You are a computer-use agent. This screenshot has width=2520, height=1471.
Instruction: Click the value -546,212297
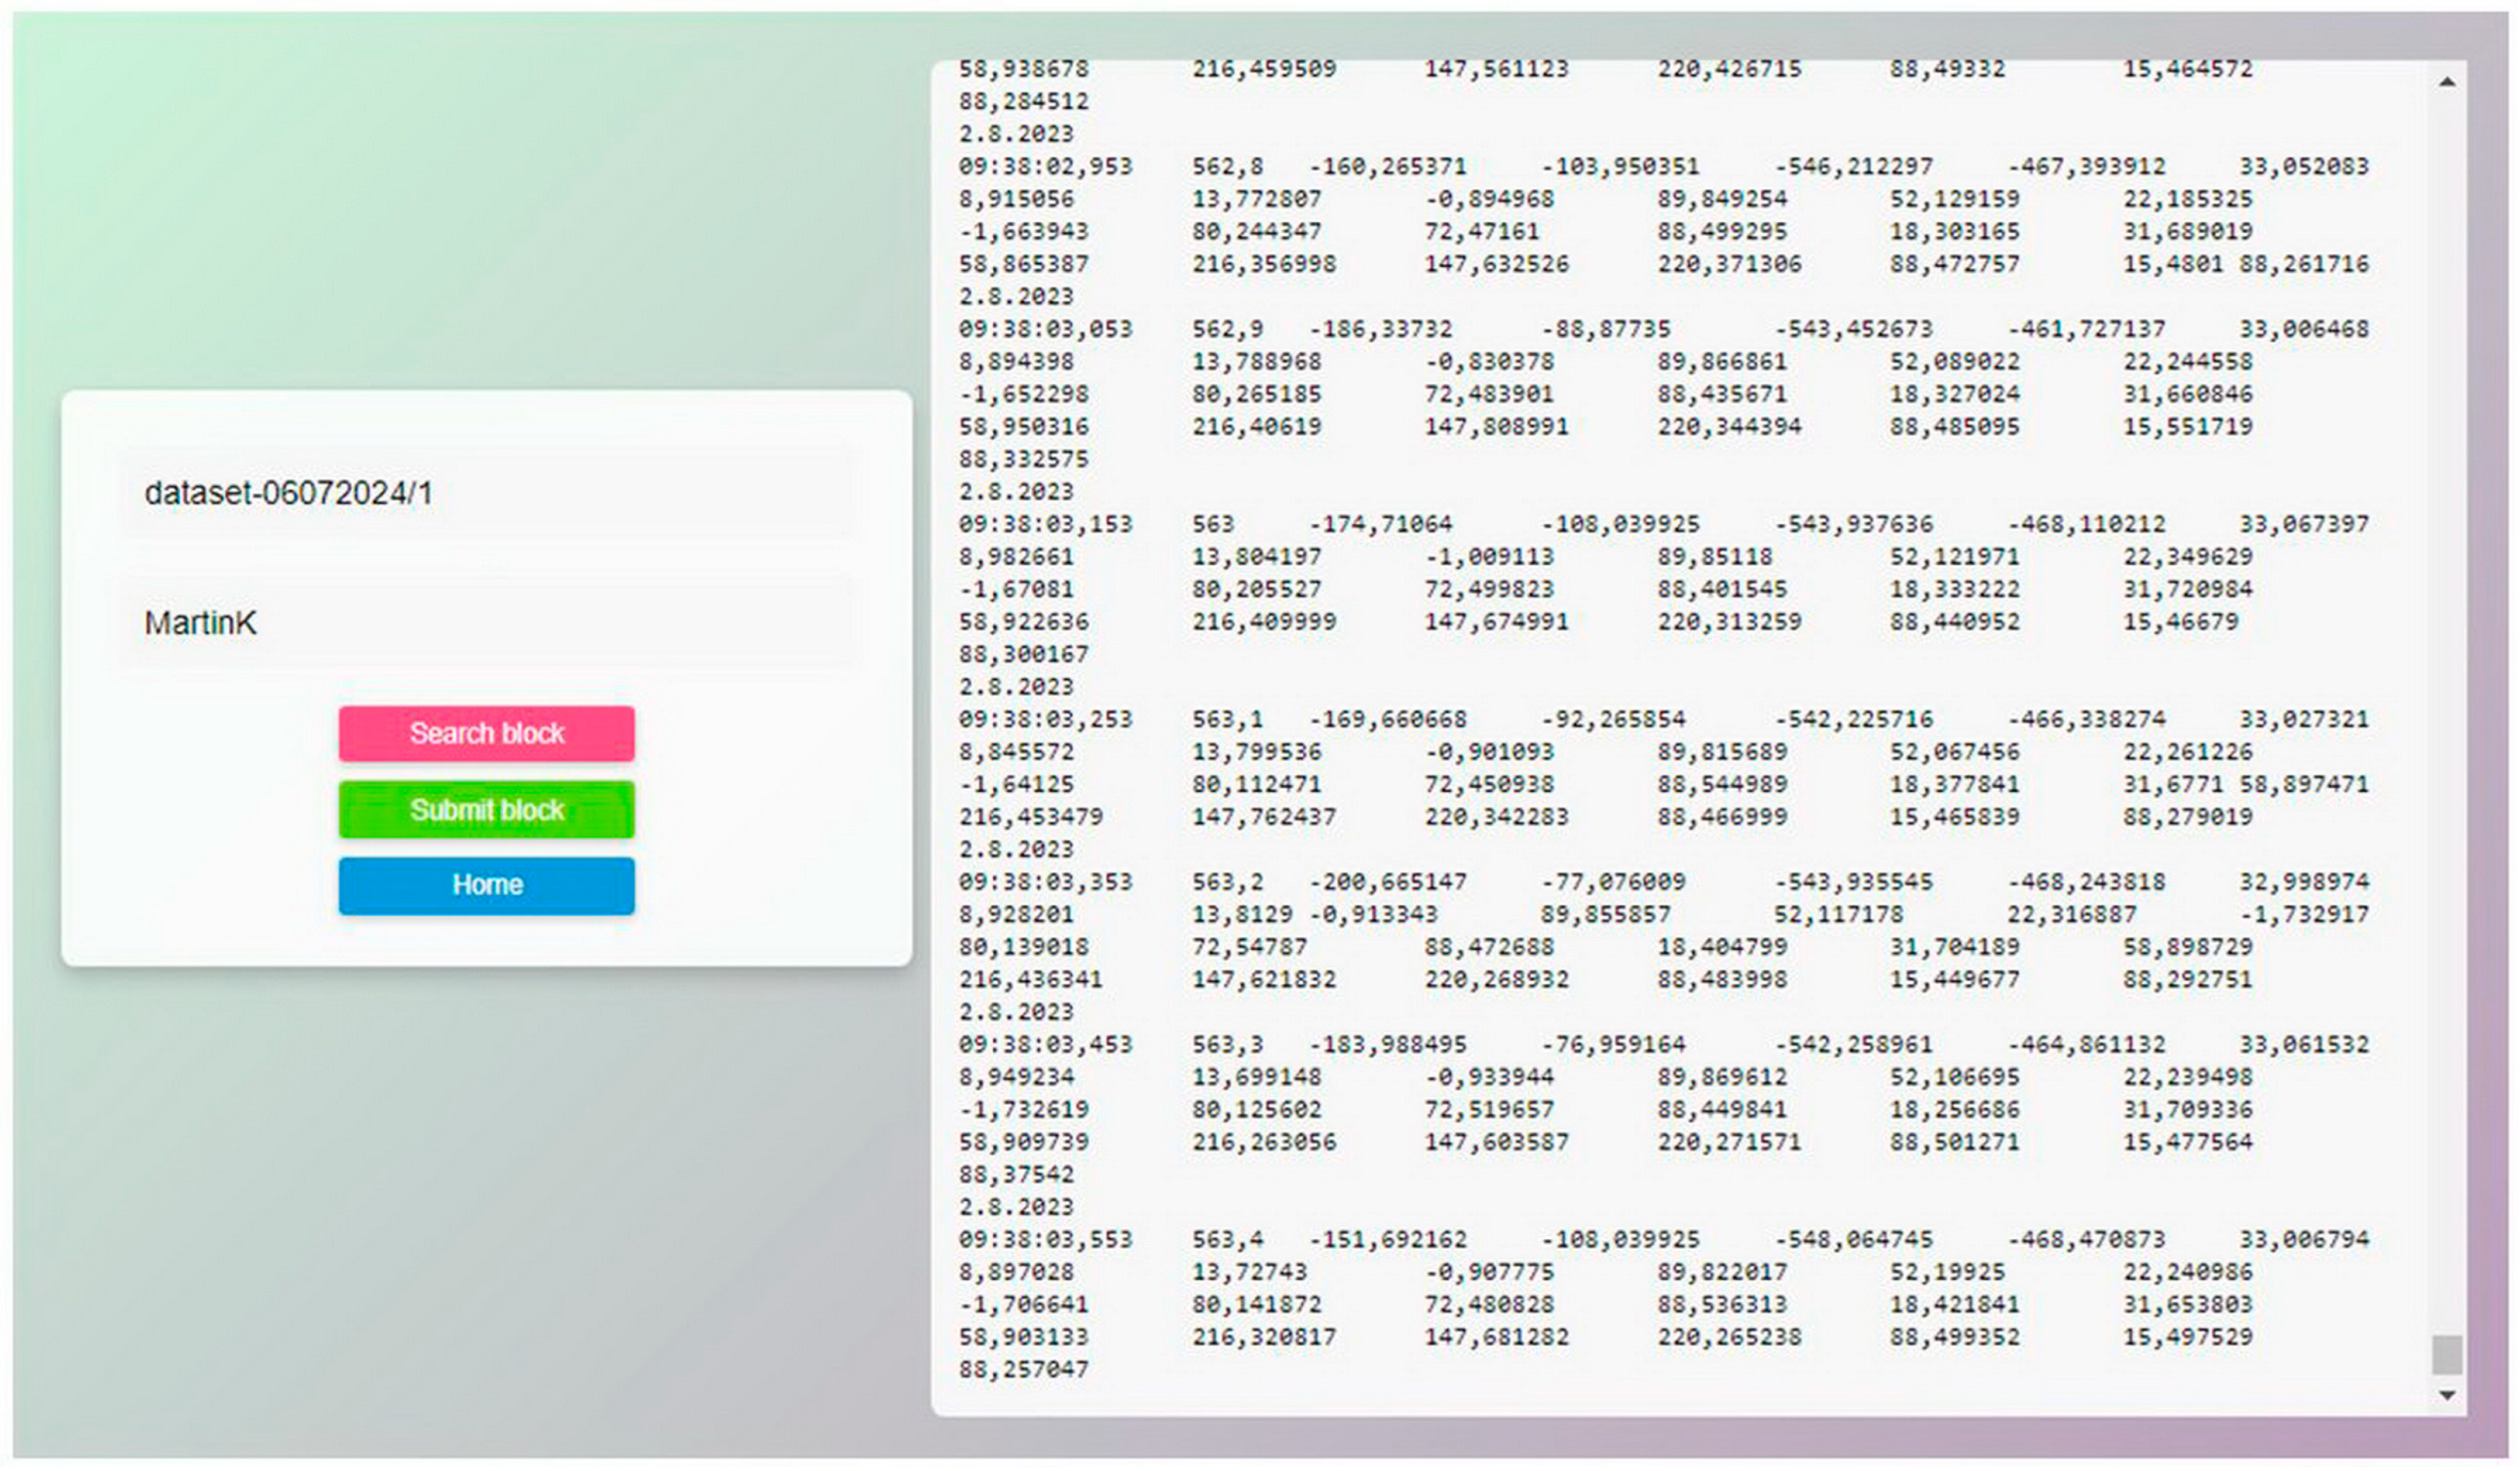[1853, 166]
